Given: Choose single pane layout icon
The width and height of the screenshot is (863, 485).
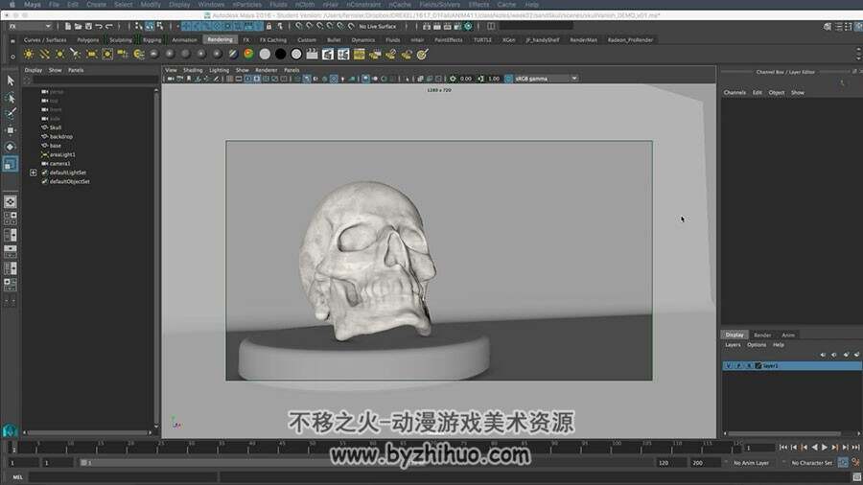Looking at the screenshot, I should 10,202.
